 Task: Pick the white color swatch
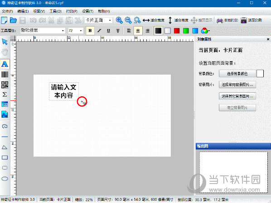coord(168,31)
